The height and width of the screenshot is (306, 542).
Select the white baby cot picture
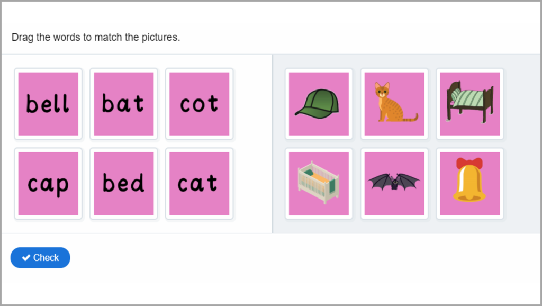[x=318, y=183]
